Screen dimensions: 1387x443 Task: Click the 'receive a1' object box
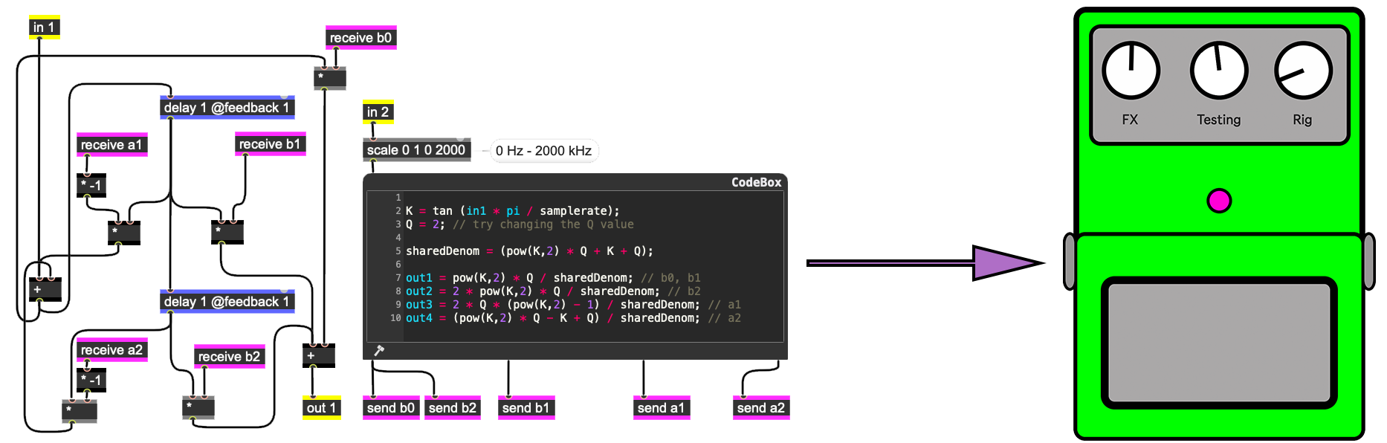click(111, 145)
